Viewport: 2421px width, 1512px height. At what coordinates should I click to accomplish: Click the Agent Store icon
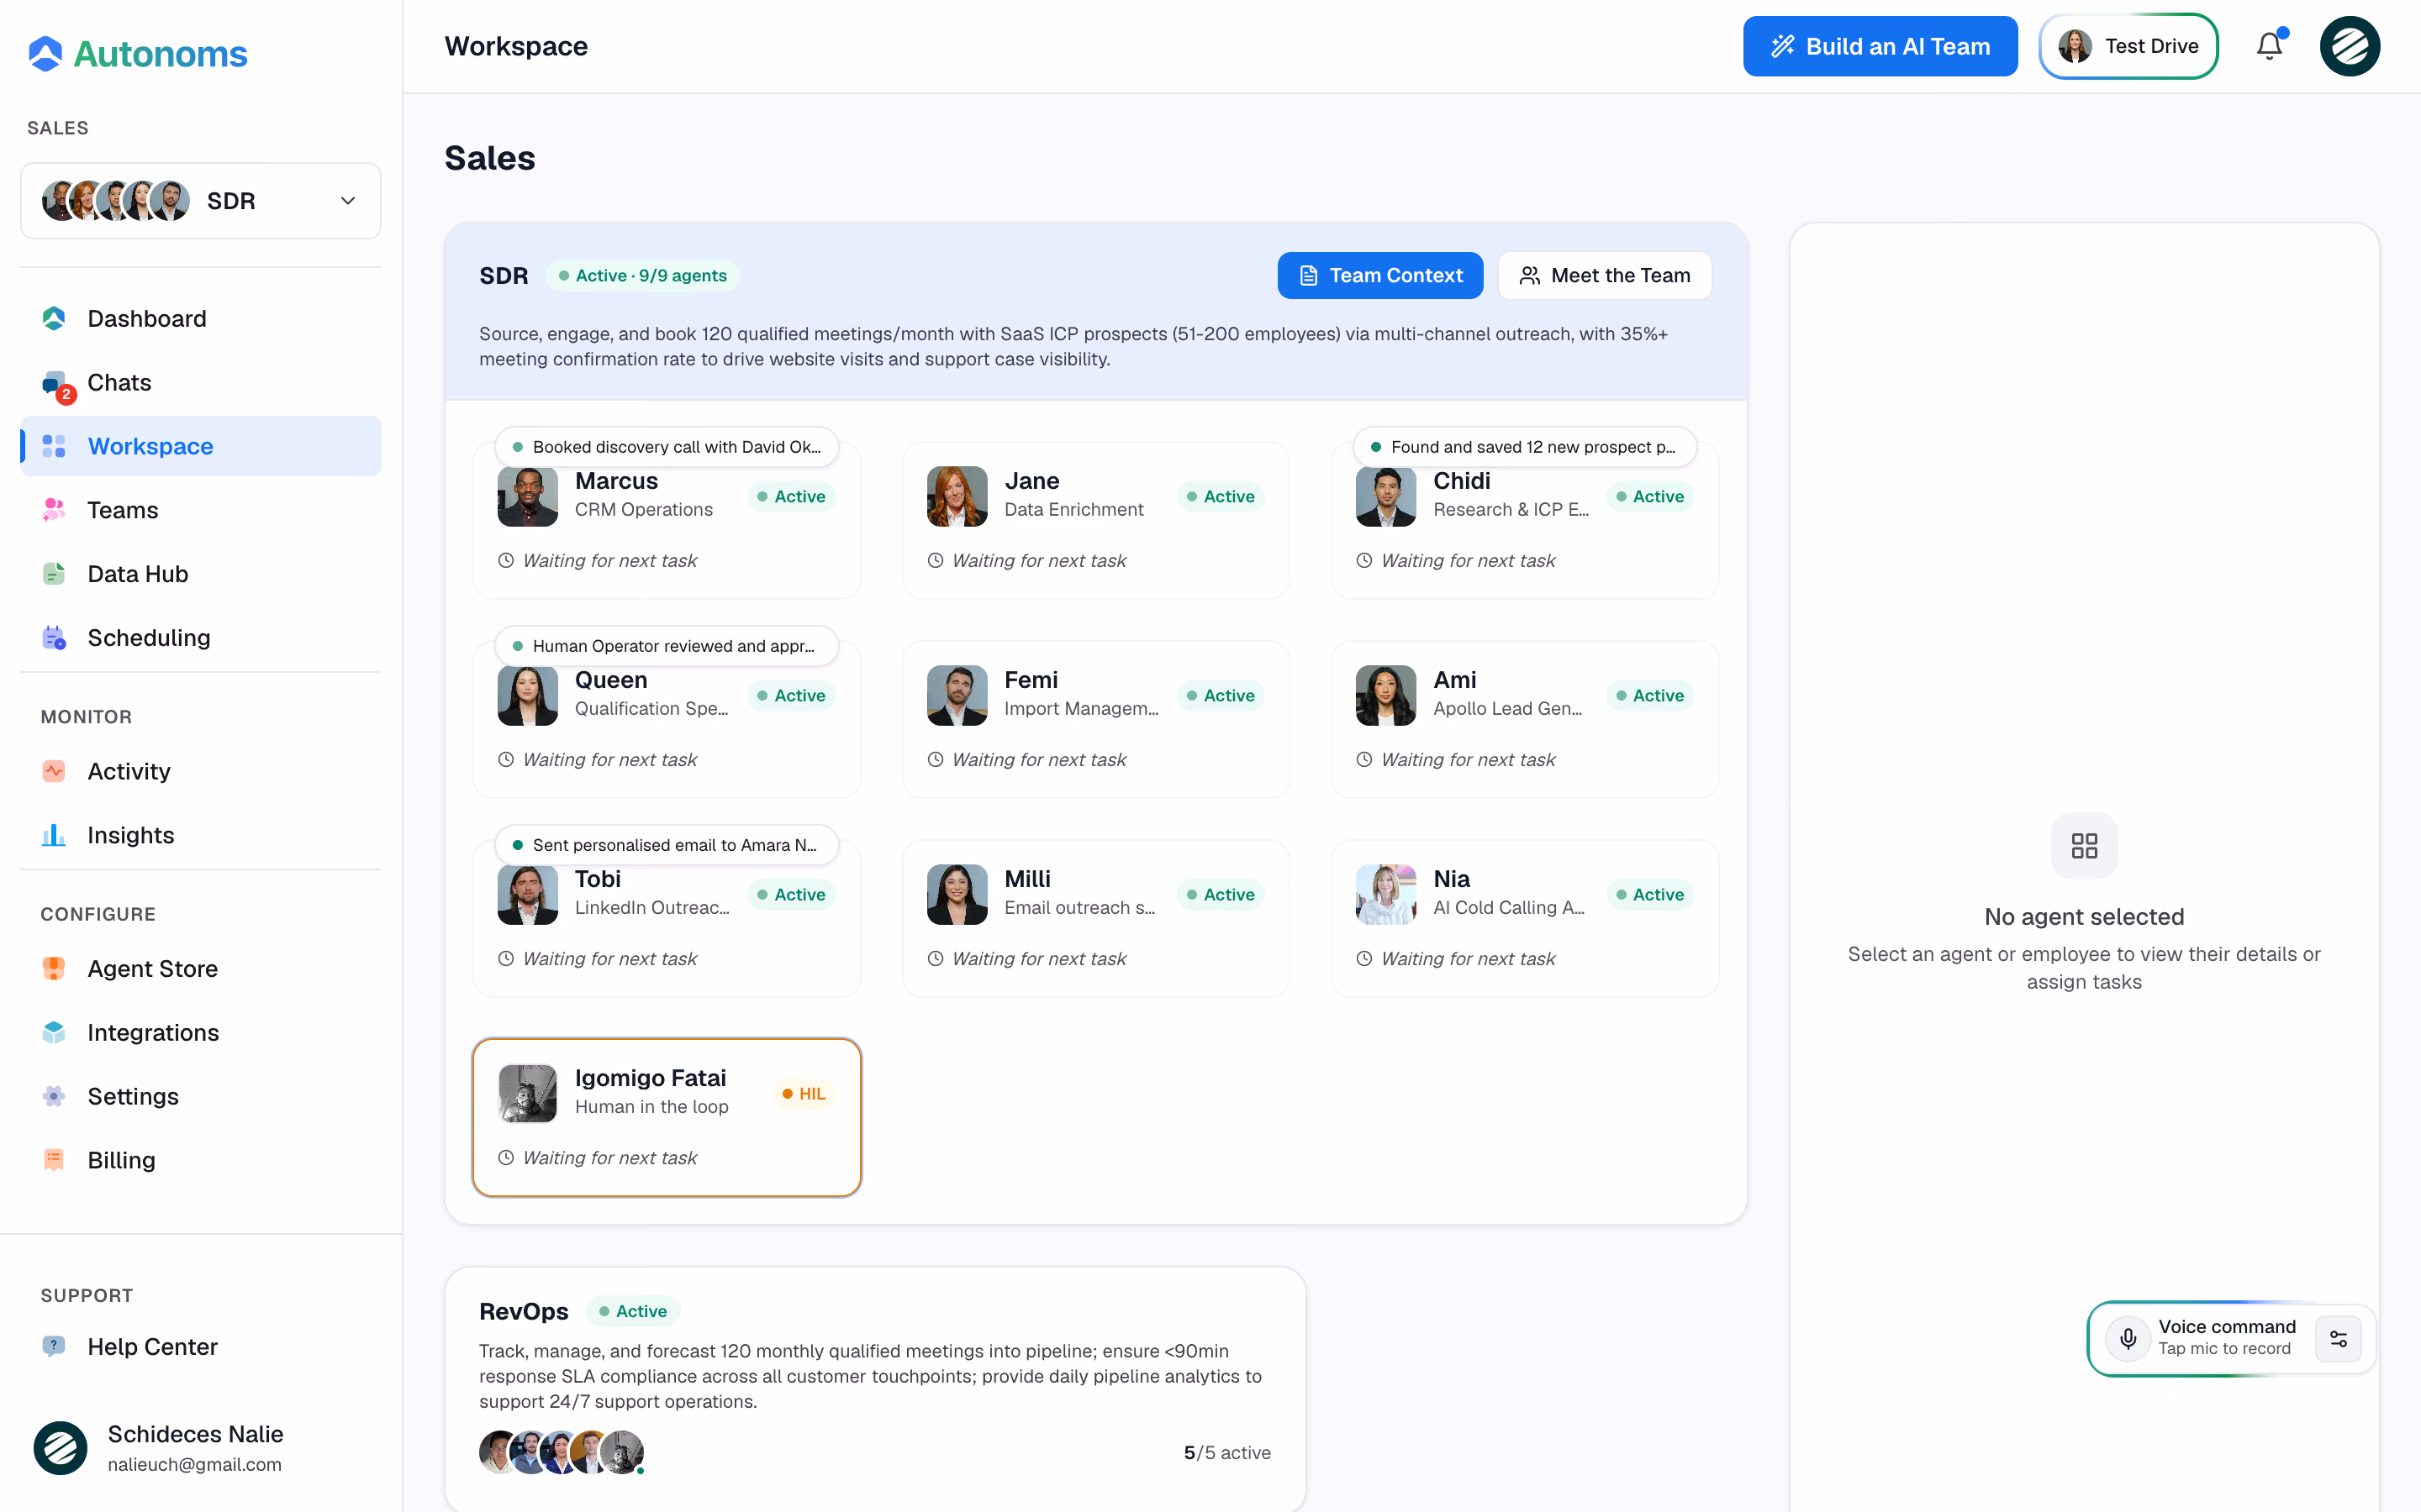click(x=54, y=969)
